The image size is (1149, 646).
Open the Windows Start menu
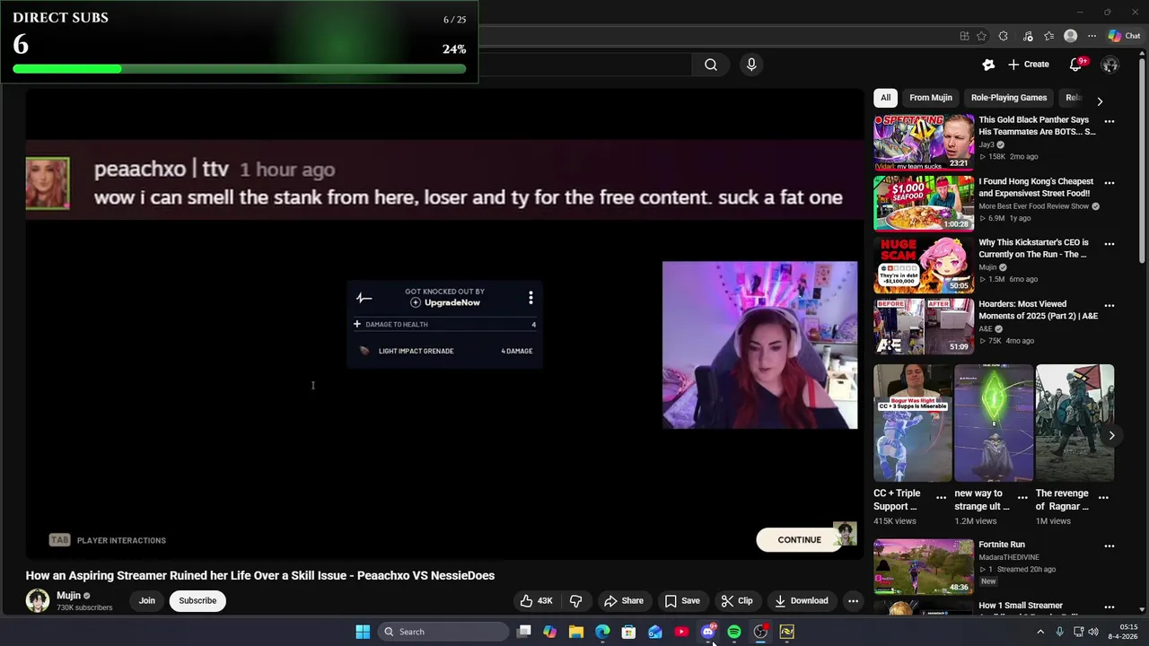363,632
